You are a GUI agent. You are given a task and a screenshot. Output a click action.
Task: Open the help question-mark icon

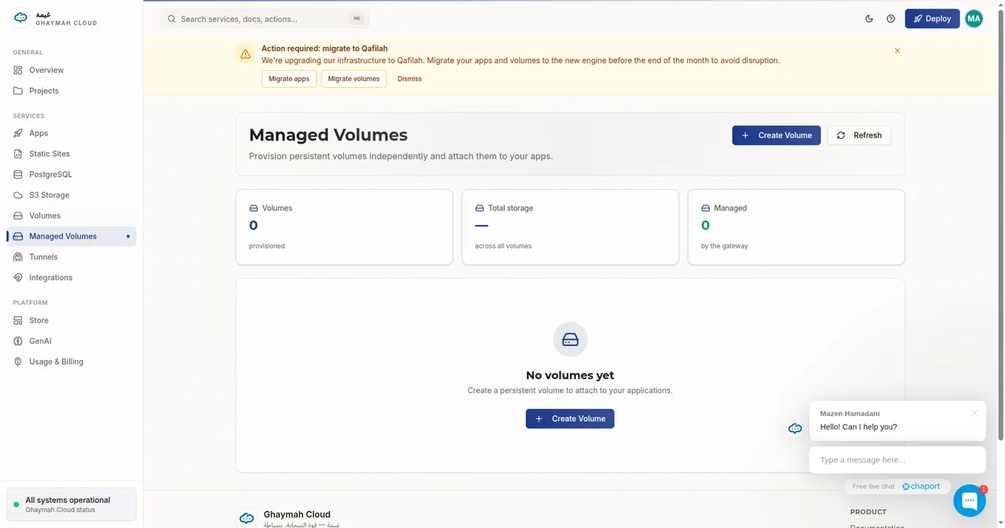tap(890, 19)
